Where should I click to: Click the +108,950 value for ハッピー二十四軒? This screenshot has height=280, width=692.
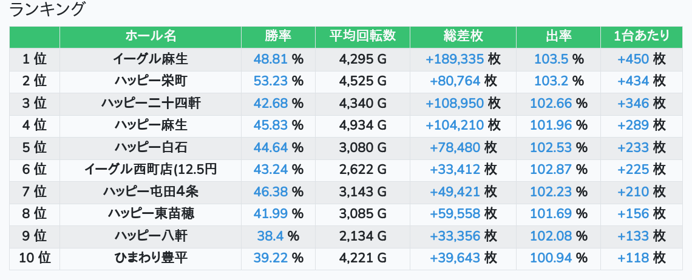(x=455, y=103)
